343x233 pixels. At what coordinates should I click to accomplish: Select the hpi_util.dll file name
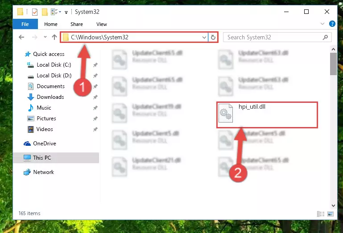(x=252, y=106)
